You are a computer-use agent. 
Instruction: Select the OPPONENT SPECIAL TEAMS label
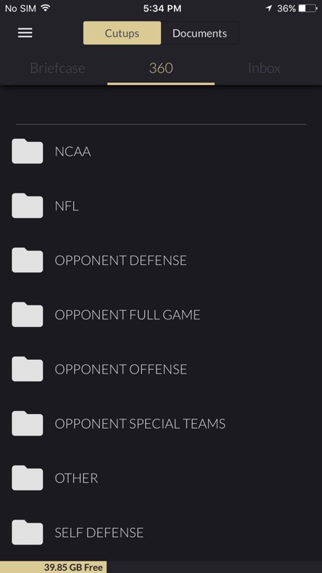[x=140, y=423]
